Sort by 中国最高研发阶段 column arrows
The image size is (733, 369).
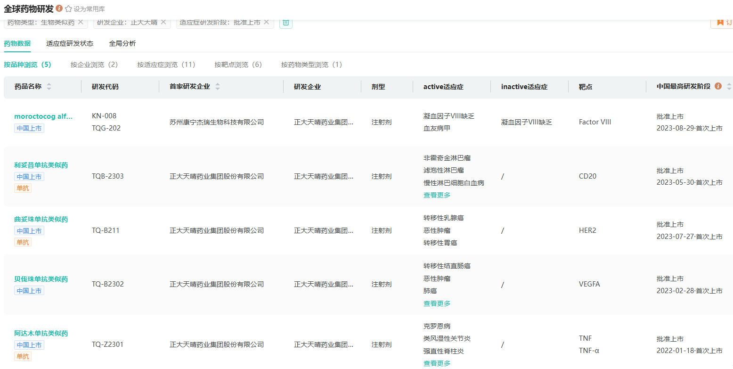coord(729,87)
